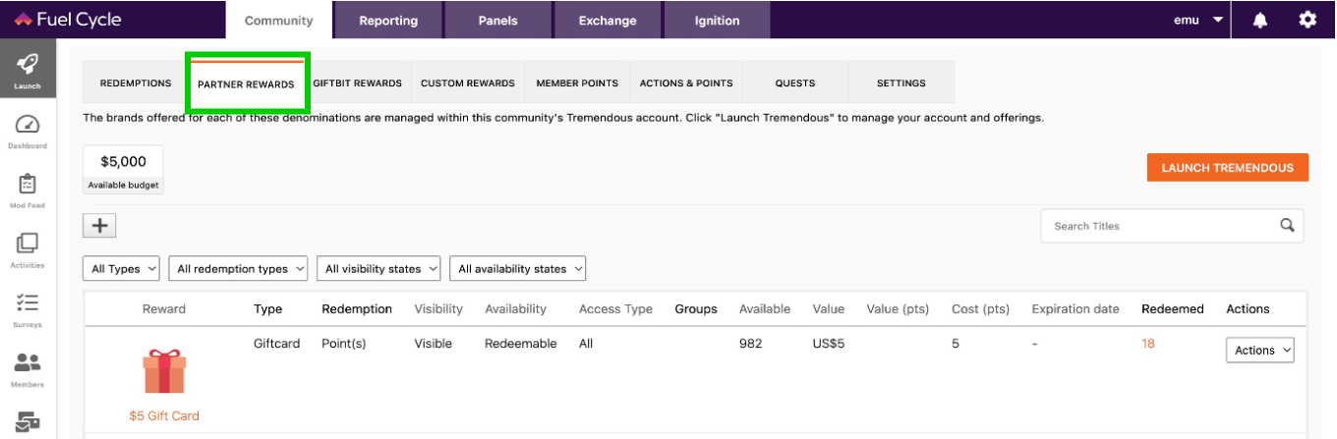
Task: Click the US$5 value cell
Action: tap(829, 344)
